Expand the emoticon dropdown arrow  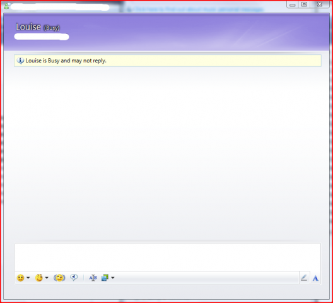[x=28, y=278]
